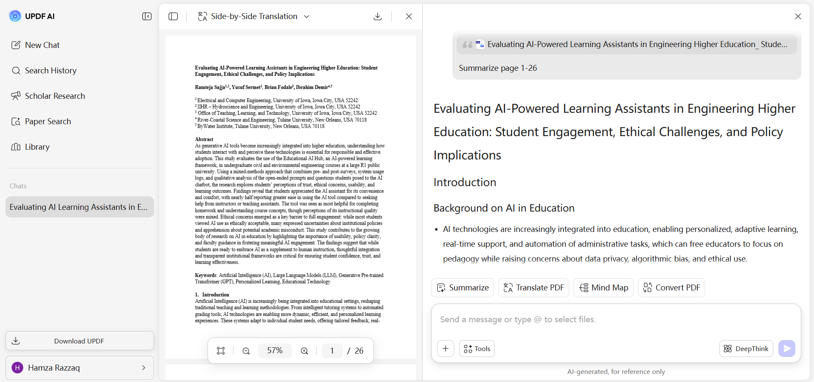Toggle DeepThink mode

pyautogui.click(x=746, y=349)
